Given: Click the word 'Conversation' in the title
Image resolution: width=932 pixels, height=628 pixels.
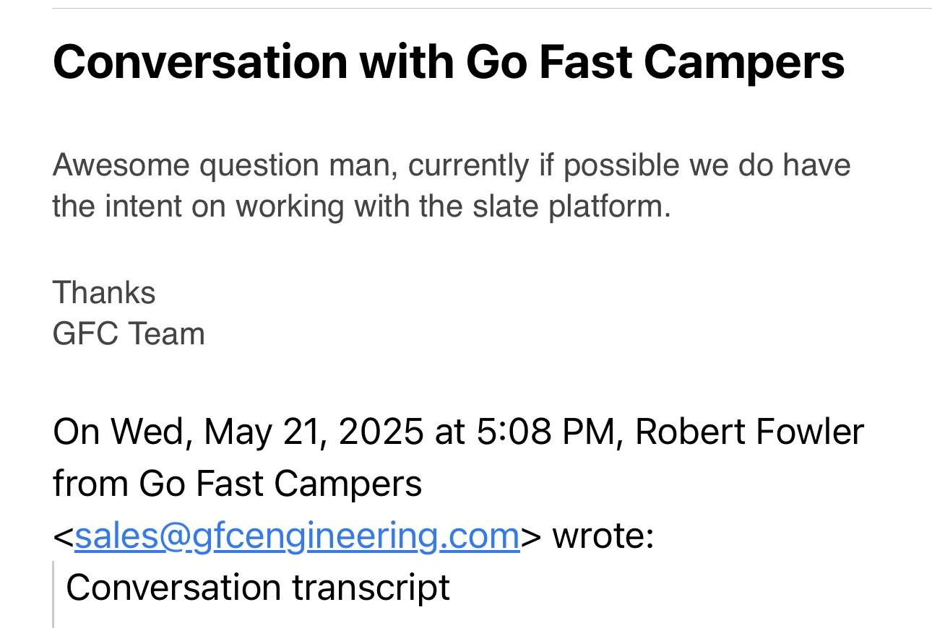Looking at the screenshot, I should click(x=200, y=62).
